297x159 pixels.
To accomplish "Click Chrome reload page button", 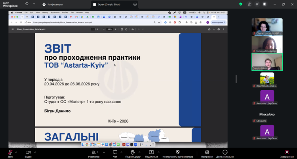I will (x=21, y=22).
